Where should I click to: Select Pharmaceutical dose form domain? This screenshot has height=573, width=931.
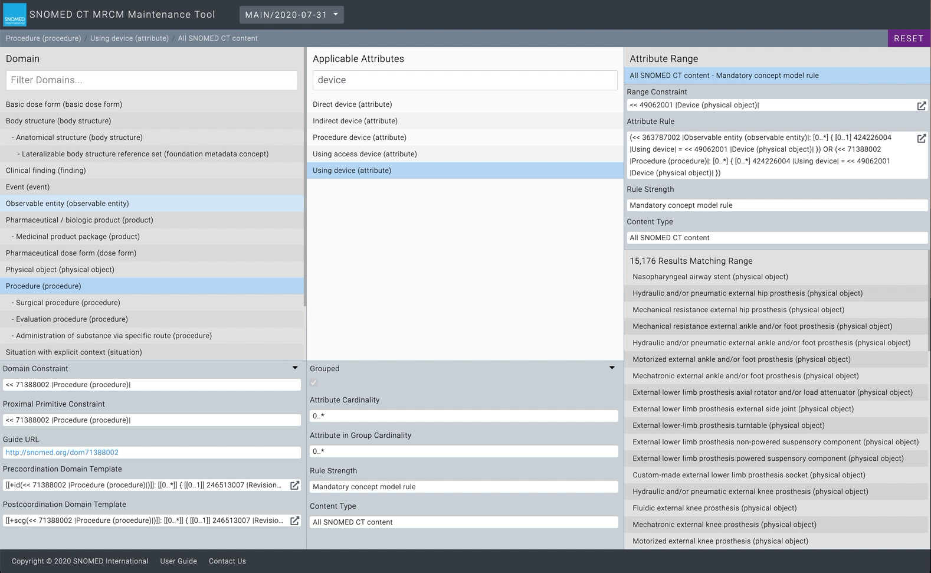(152, 253)
